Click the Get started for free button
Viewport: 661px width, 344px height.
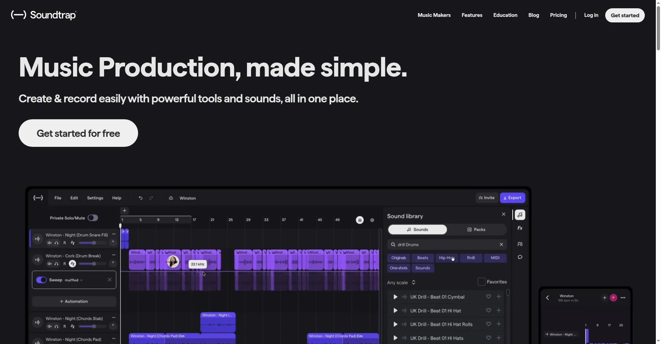78,133
